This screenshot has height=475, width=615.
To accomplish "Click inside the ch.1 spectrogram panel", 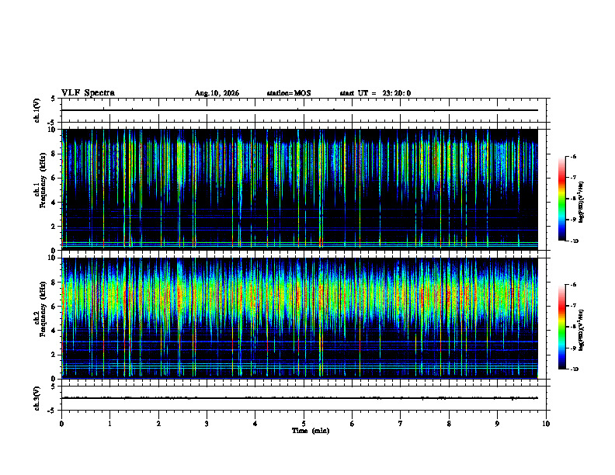I will pos(300,189).
